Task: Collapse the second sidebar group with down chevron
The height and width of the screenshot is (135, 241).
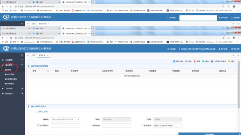Action: pos(22,65)
